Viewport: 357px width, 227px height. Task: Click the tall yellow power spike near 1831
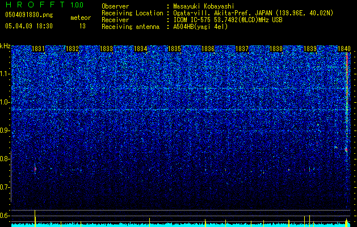click(x=35, y=218)
